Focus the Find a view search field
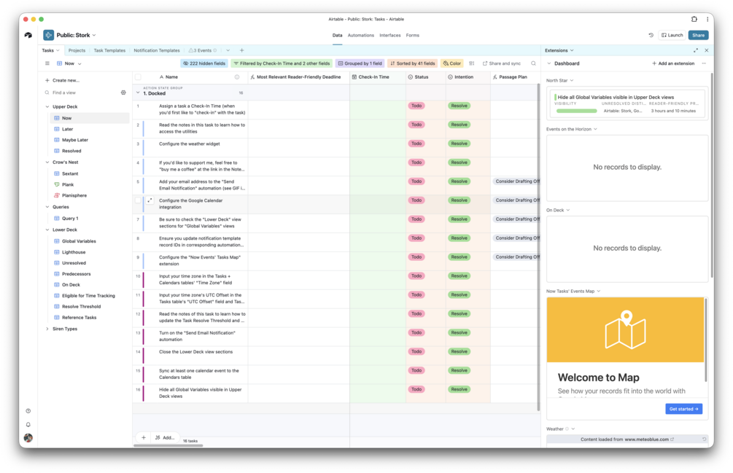The width and height of the screenshot is (733, 473). 82,93
